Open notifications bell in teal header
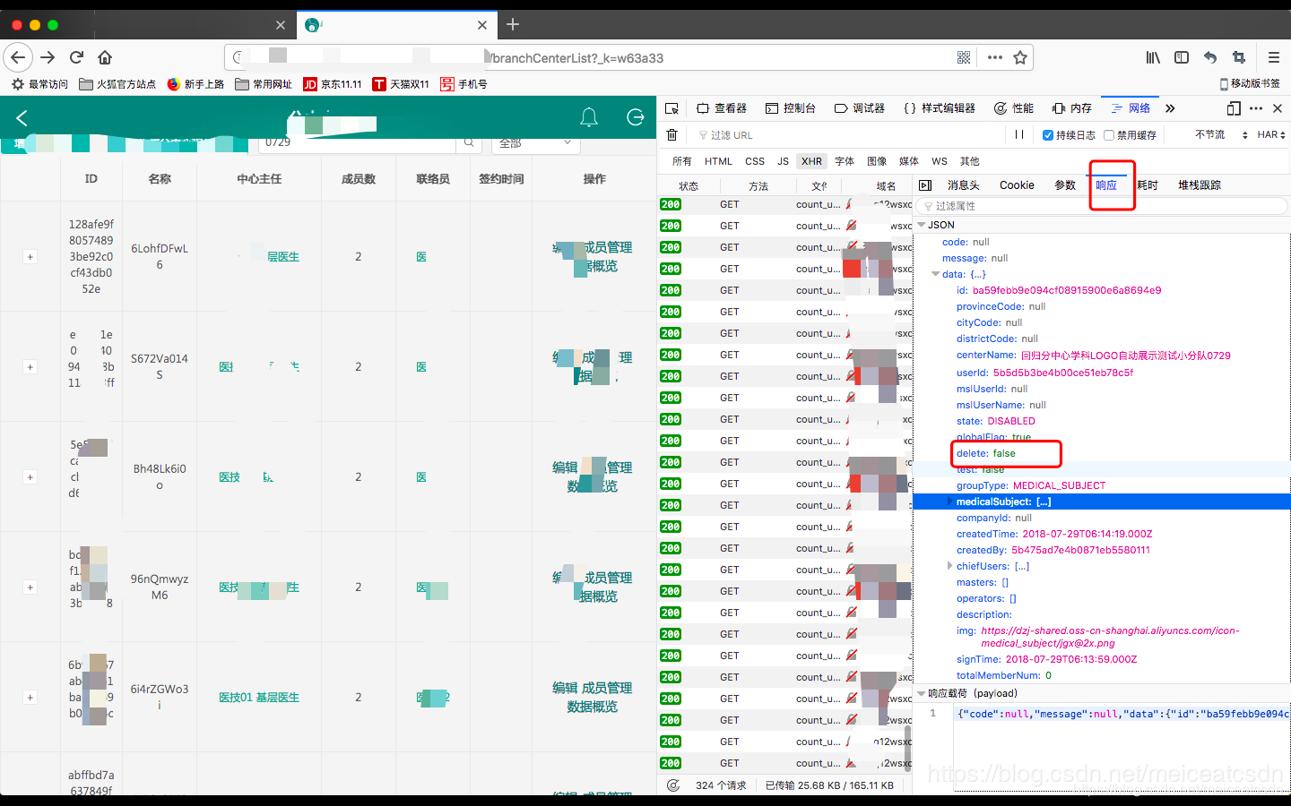 pyautogui.click(x=589, y=117)
